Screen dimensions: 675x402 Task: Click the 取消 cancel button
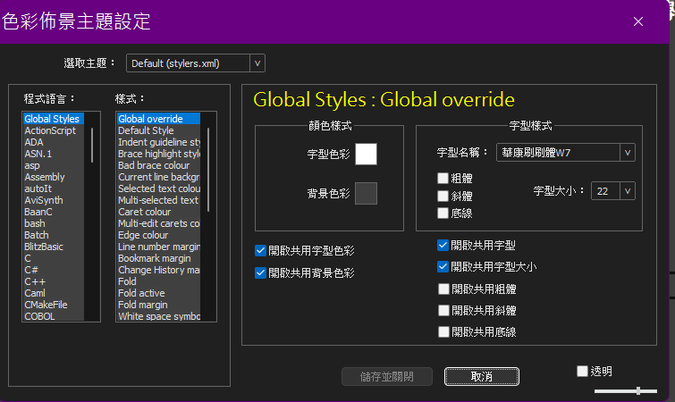[482, 377]
